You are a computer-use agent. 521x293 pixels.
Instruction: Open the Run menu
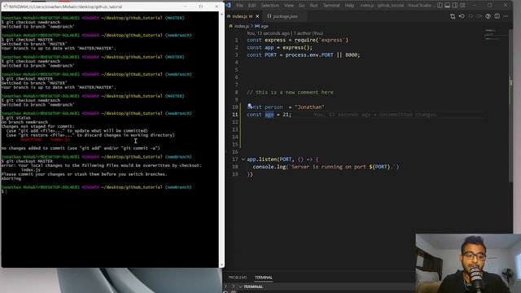click(313, 6)
